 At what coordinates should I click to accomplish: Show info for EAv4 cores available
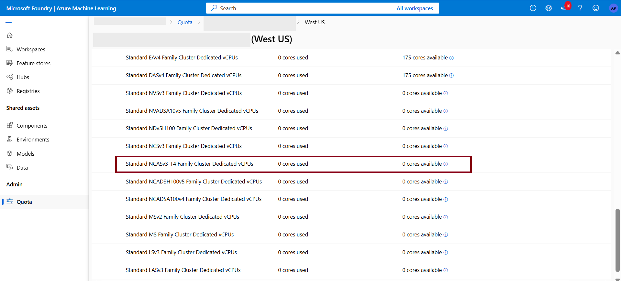point(451,58)
